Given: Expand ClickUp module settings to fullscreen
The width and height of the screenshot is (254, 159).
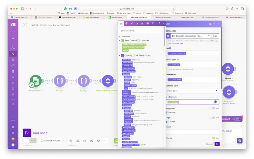Looking at the screenshot, I should coord(210,24).
